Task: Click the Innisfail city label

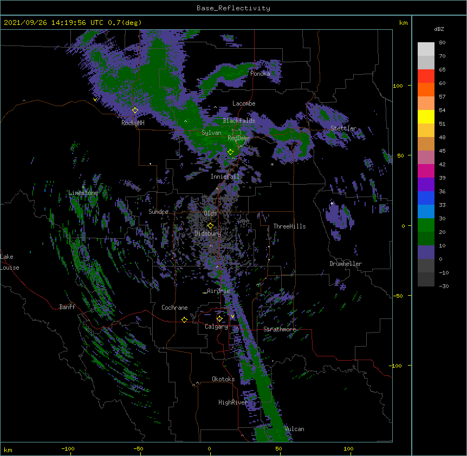Action: (x=225, y=177)
